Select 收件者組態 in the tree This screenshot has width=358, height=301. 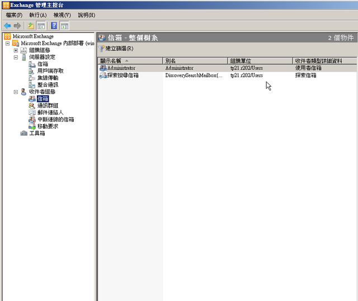(43, 92)
